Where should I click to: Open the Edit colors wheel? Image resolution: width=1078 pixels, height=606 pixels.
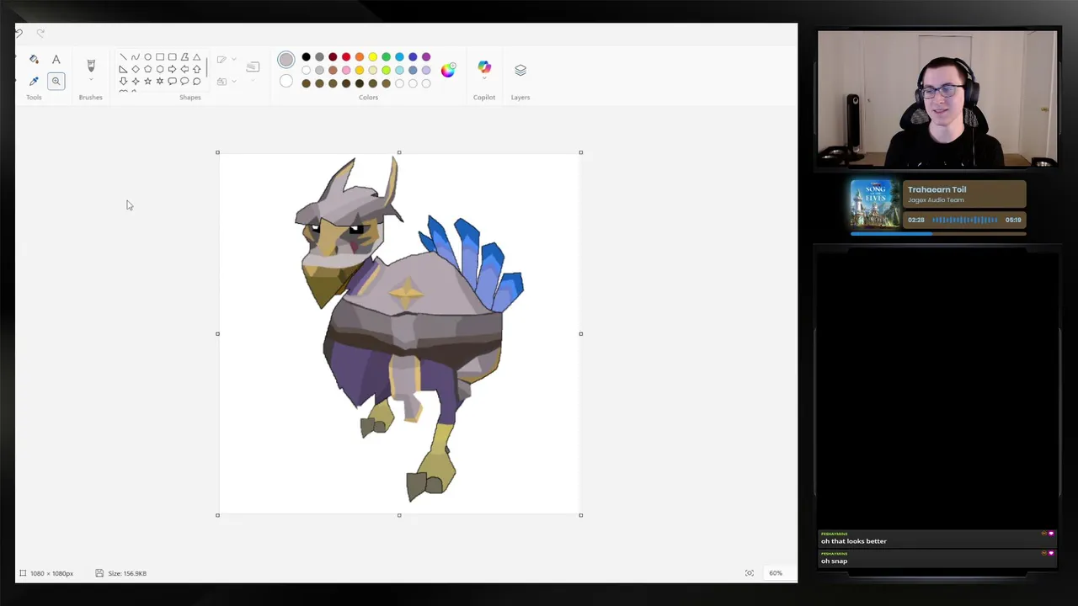448,70
